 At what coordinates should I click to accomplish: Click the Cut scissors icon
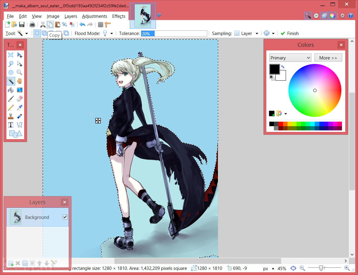43,24
